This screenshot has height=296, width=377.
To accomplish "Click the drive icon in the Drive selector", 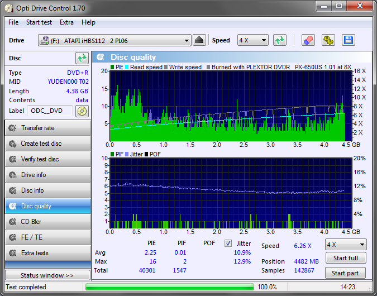I will coord(44,40).
